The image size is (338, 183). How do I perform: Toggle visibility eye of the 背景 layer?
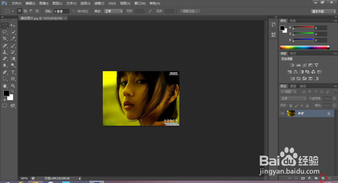pos(282,113)
